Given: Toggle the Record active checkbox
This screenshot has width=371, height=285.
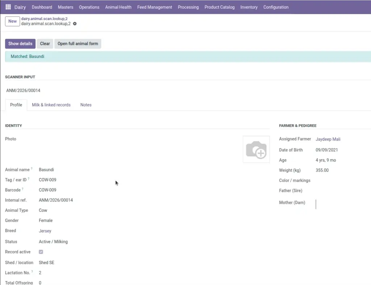Looking at the screenshot, I should pyautogui.click(x=41, y=252).
